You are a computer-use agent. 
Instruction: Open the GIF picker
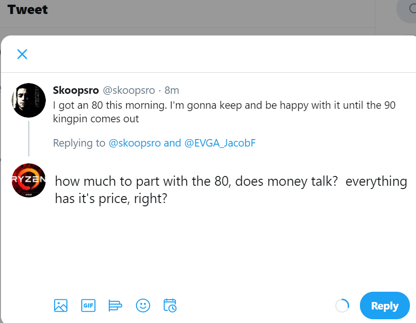[88, 306]
